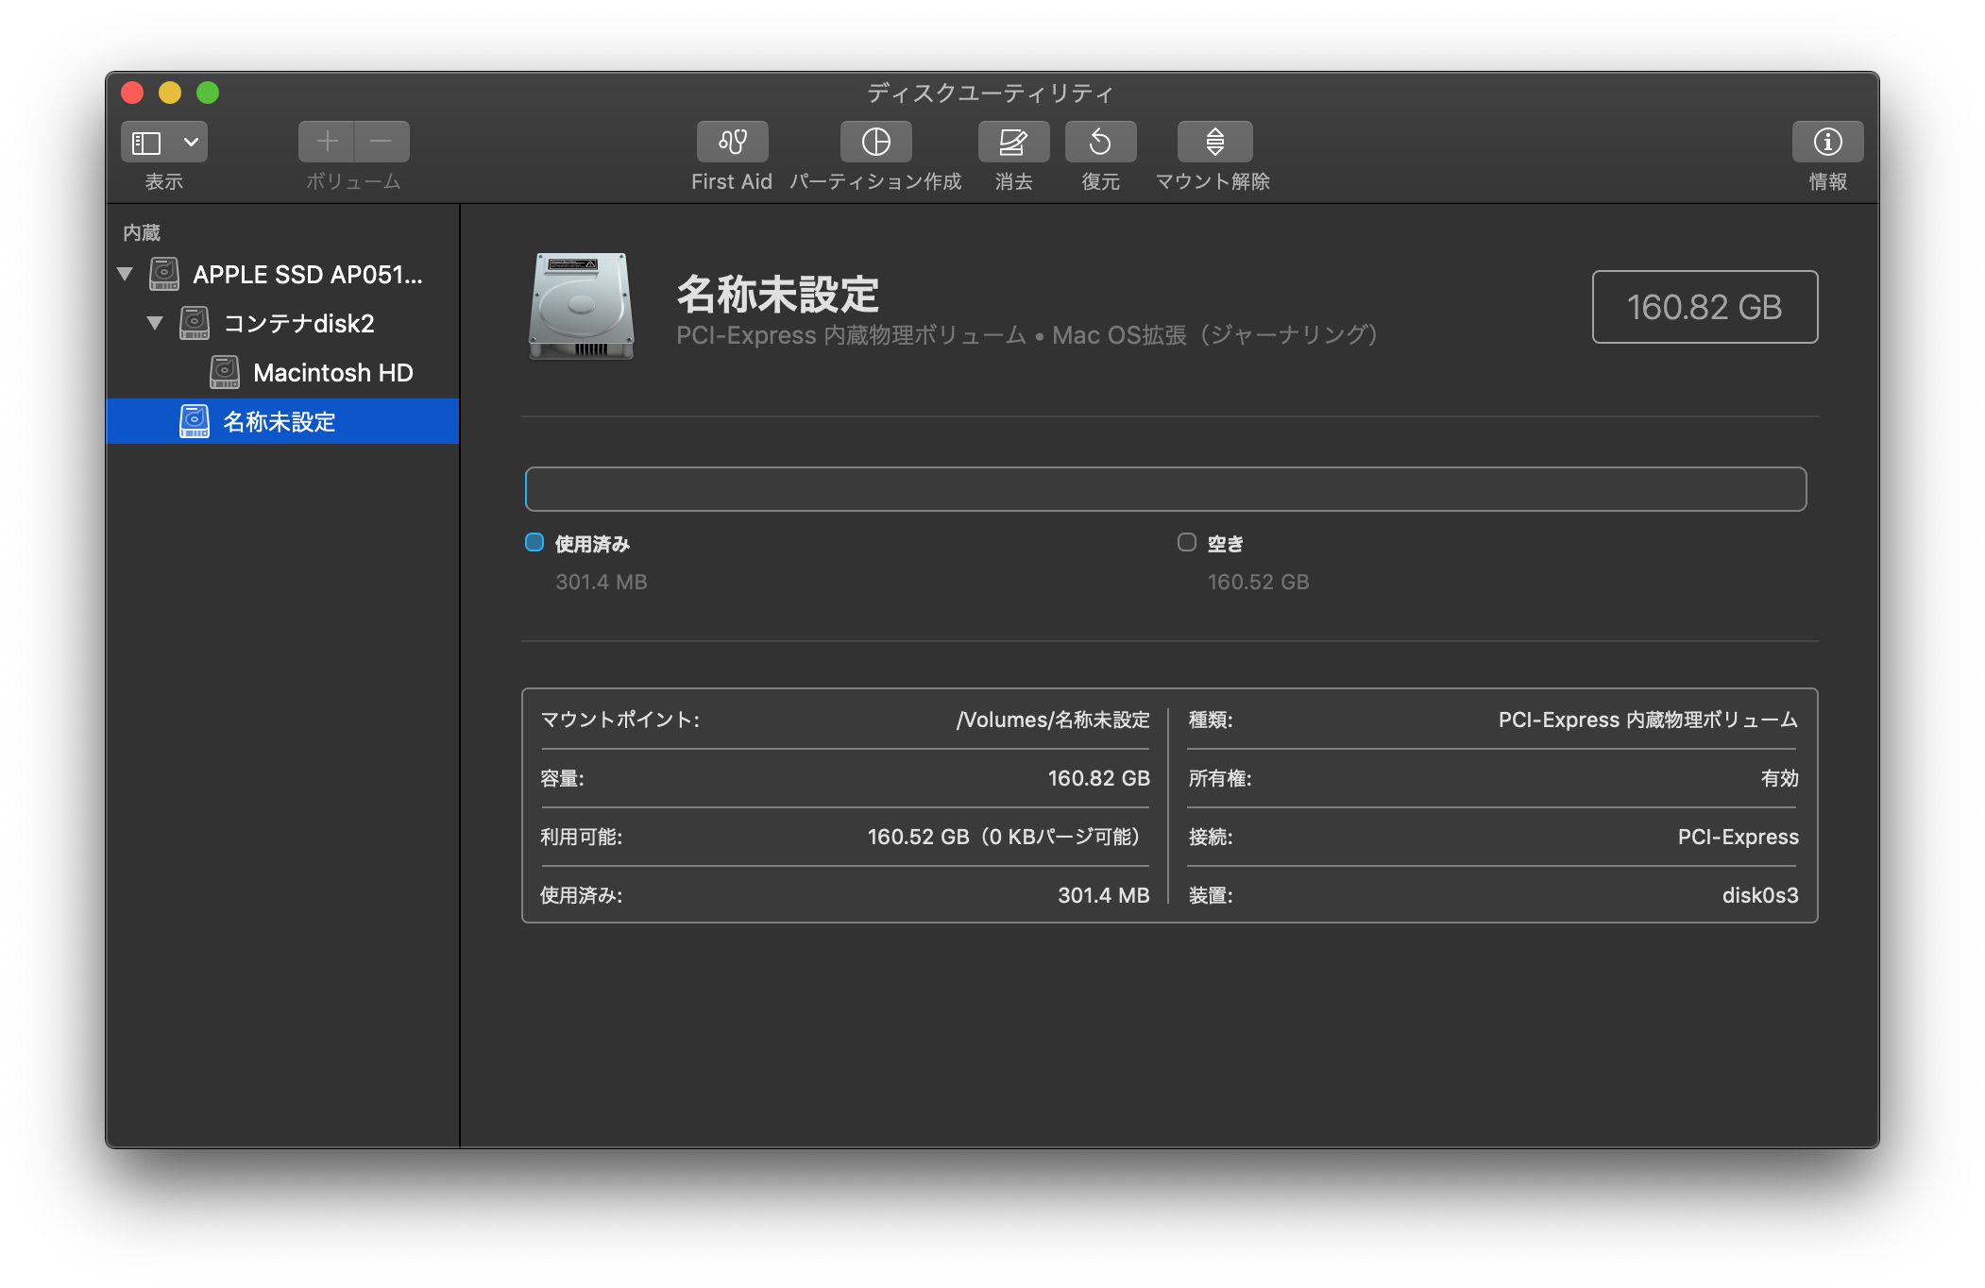
Task: Click the disk usage bar
Action: click(1165, 489)
